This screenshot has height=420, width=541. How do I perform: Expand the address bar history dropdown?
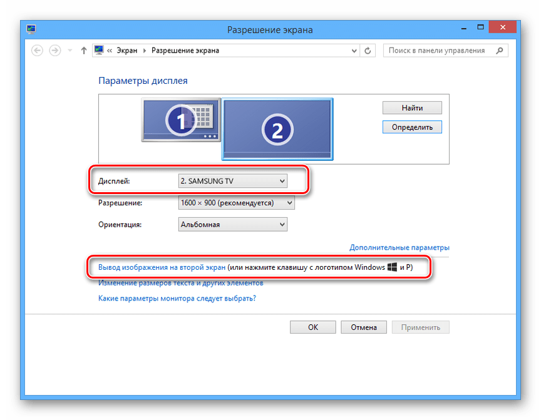354,51
